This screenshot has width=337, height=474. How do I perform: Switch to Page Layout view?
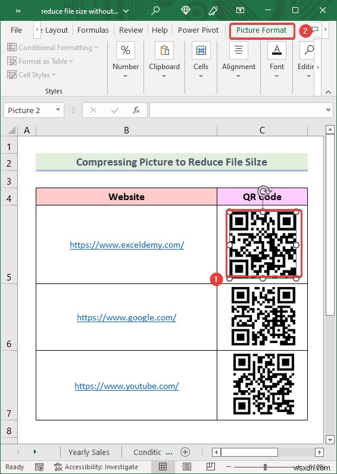pyautogui.click(x=187, y=466)
